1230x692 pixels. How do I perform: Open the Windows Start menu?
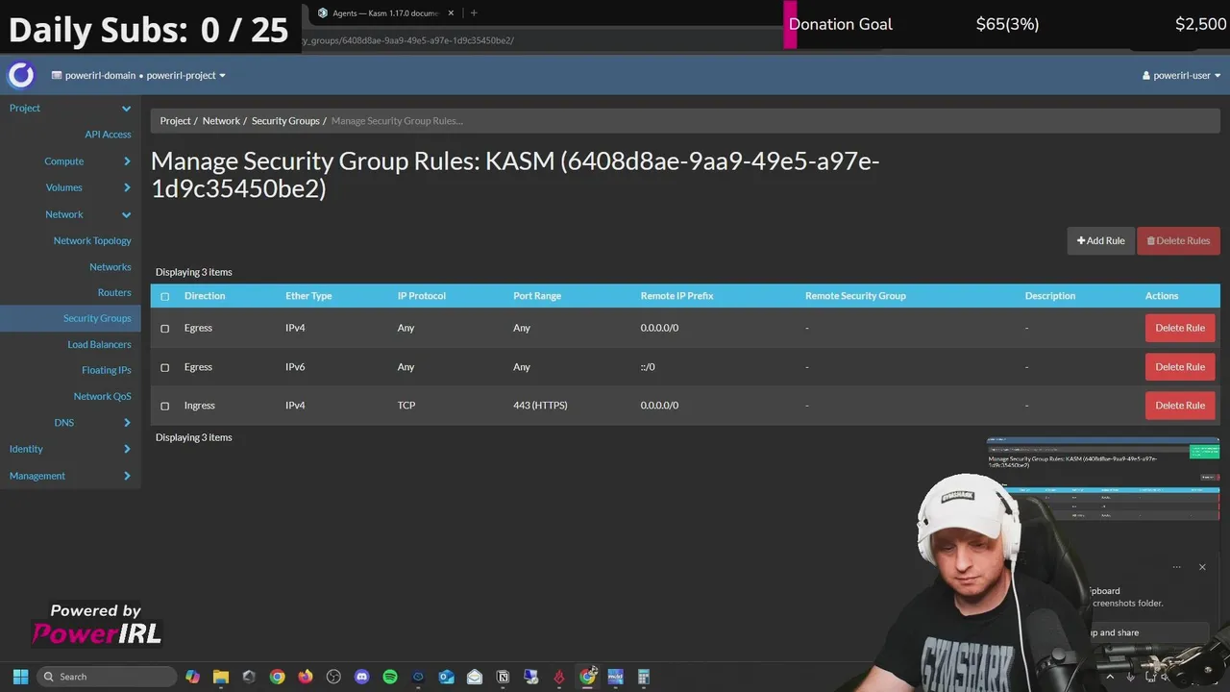[x=21, y=677]
